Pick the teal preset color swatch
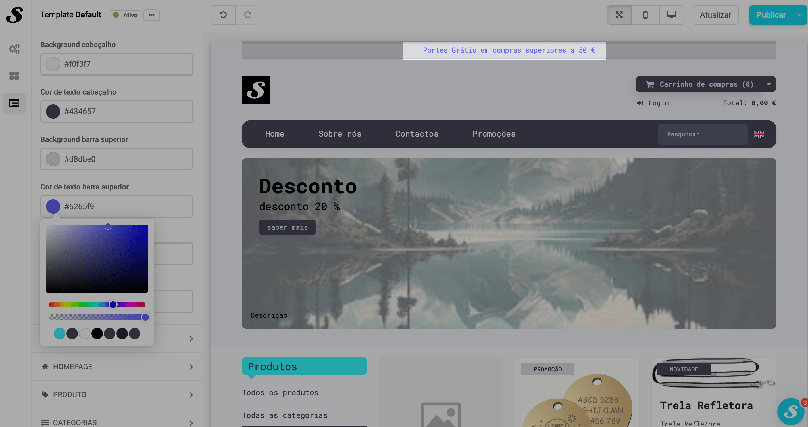The height and width of the screenshot is (427, 808). (x=59, y=334)
